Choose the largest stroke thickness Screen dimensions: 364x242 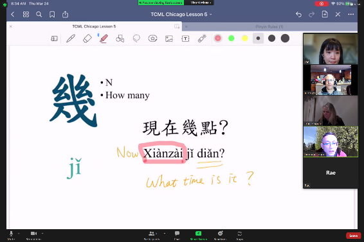tap(285, 39)
